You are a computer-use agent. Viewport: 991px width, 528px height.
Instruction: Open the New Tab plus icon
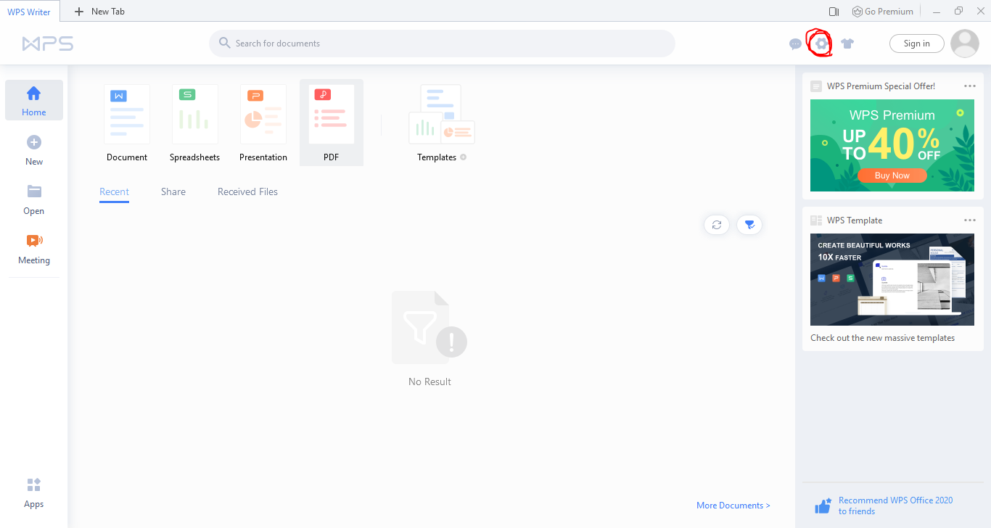click(x=80, y=12)
